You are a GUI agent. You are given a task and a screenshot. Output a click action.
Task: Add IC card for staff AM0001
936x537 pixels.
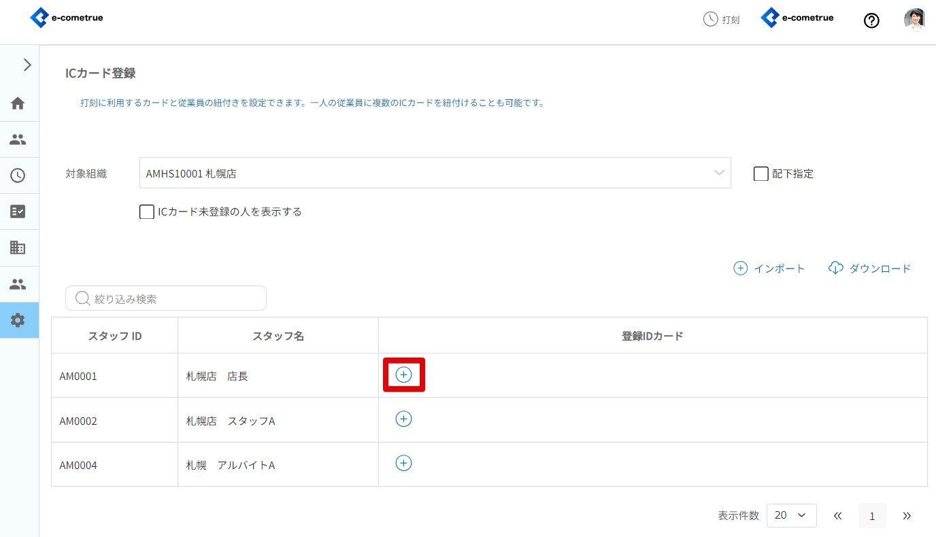tap(403, 375)
